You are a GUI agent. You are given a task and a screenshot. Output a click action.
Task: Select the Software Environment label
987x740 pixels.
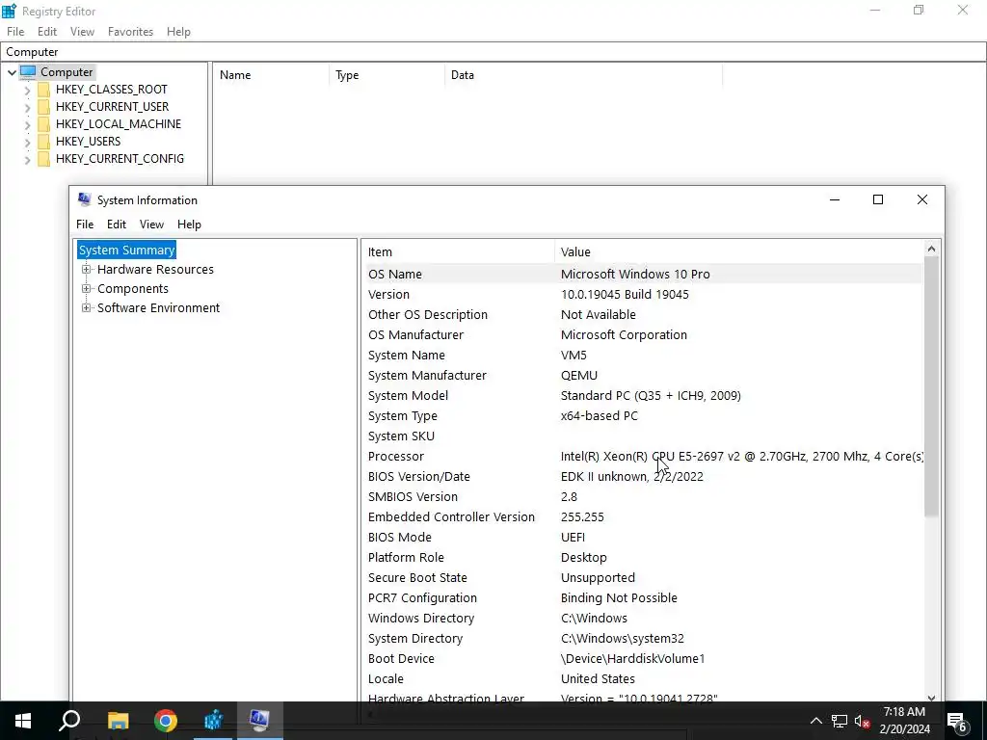tap(159, 307)
